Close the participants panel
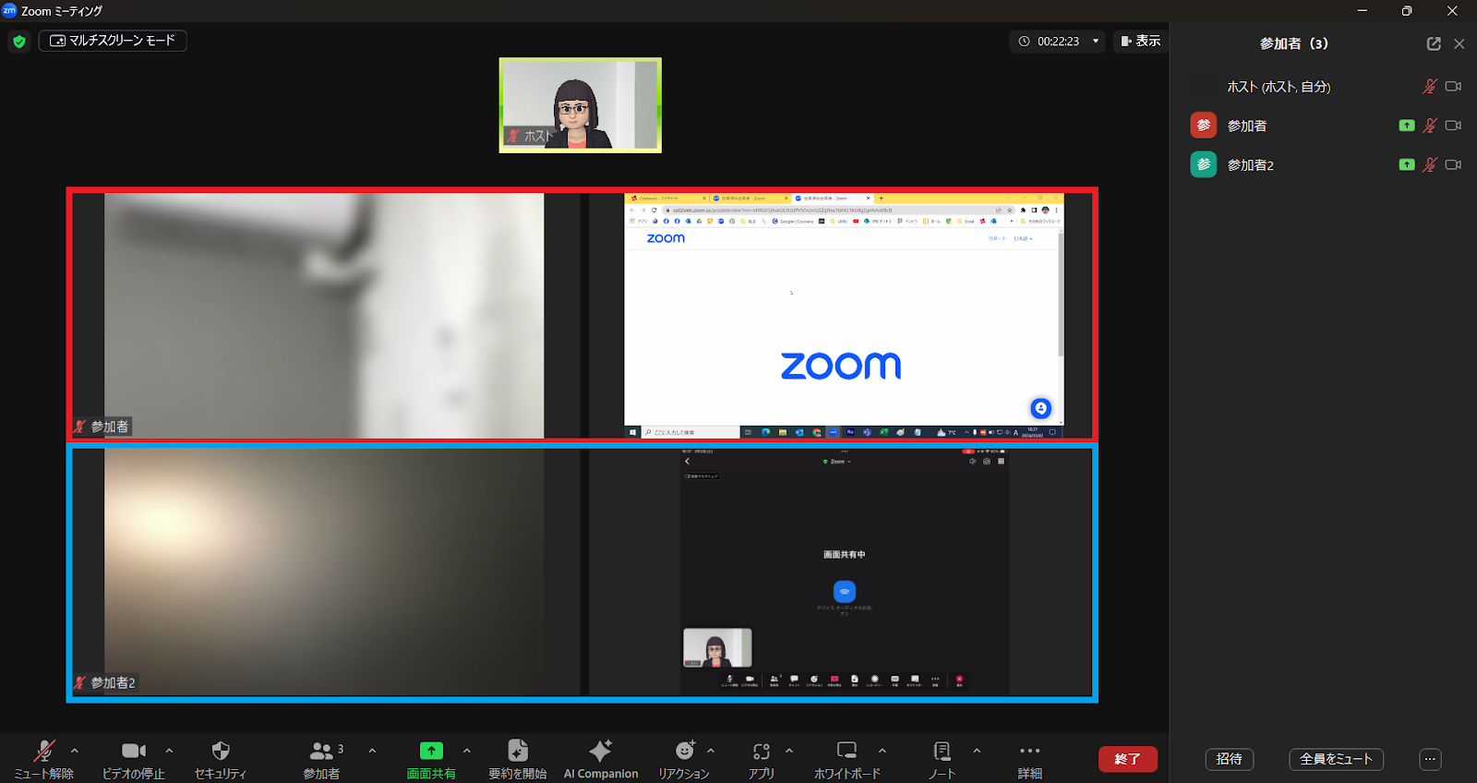This screenshot has width=1477, height=783. [1459, 43]
